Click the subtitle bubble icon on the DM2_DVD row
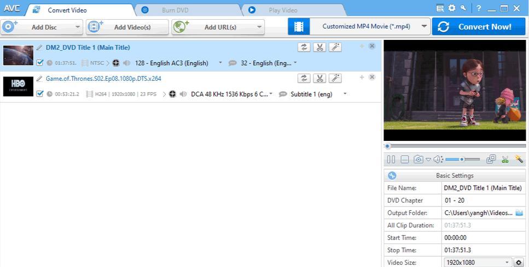The image size is (529, 267). coord(232,63)
